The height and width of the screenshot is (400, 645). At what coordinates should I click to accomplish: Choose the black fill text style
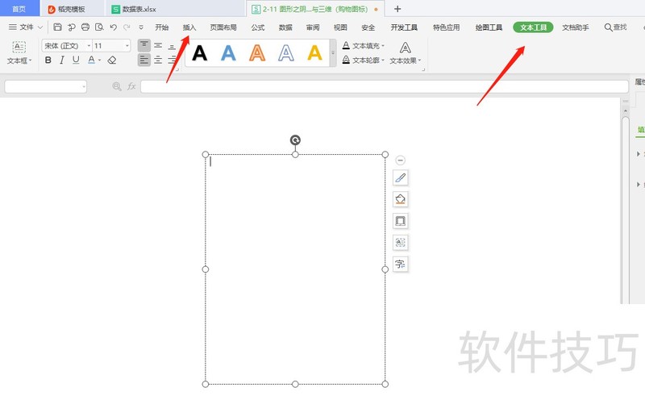pos(199,53)
